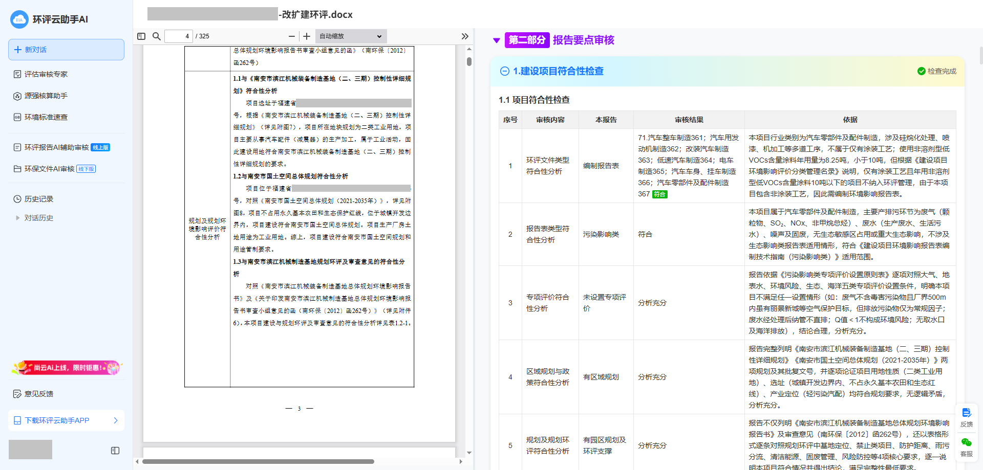
Task: Open the 自动缩放 zoom dropdown
Action: click(351, 36)
